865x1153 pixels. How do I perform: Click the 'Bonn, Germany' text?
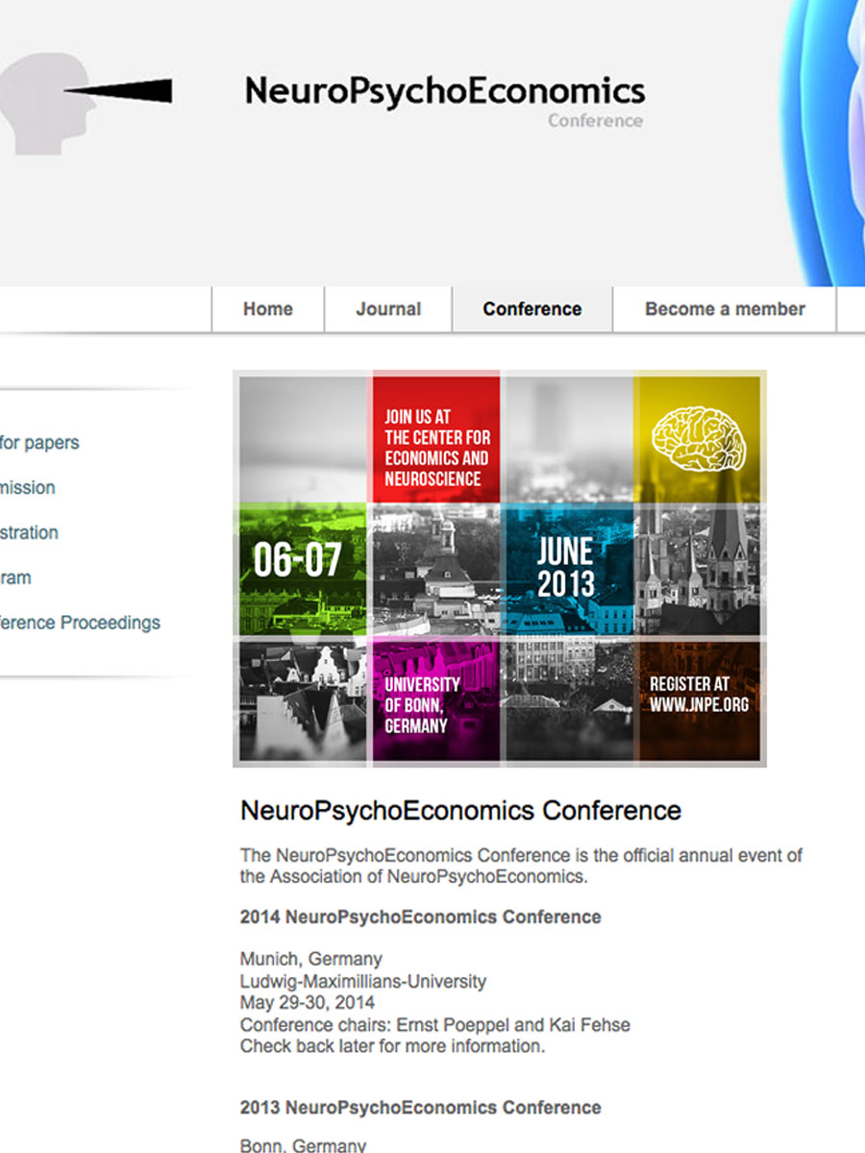point(303,1145)
